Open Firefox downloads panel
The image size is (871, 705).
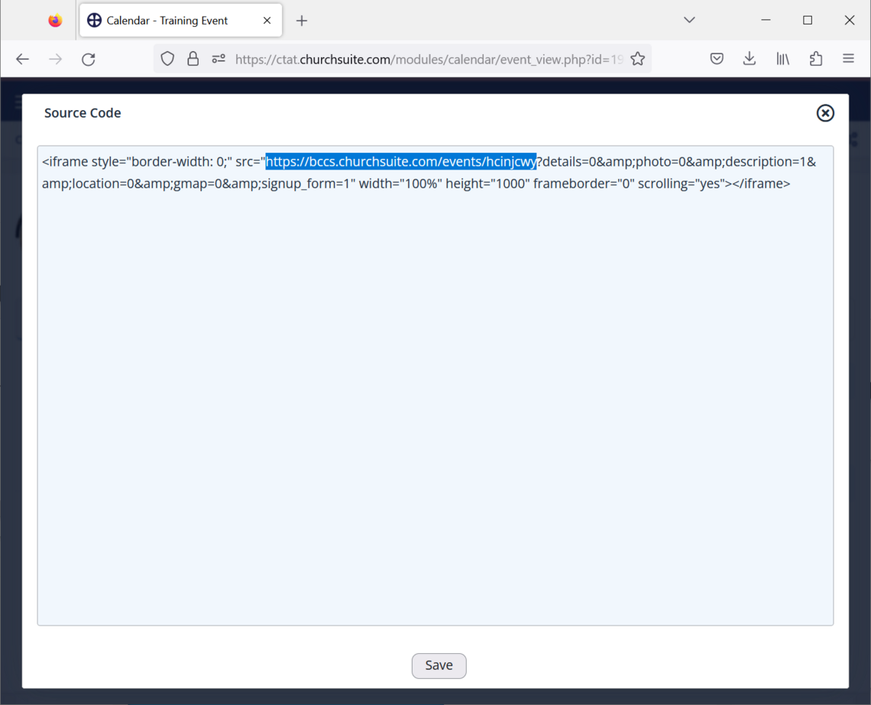(x=750, y=58)
